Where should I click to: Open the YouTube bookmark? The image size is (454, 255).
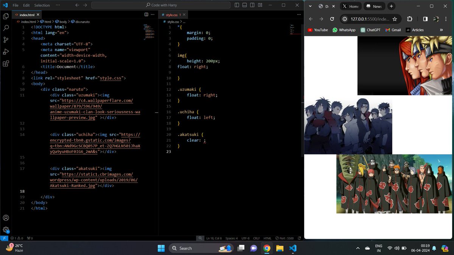point(318,30)
